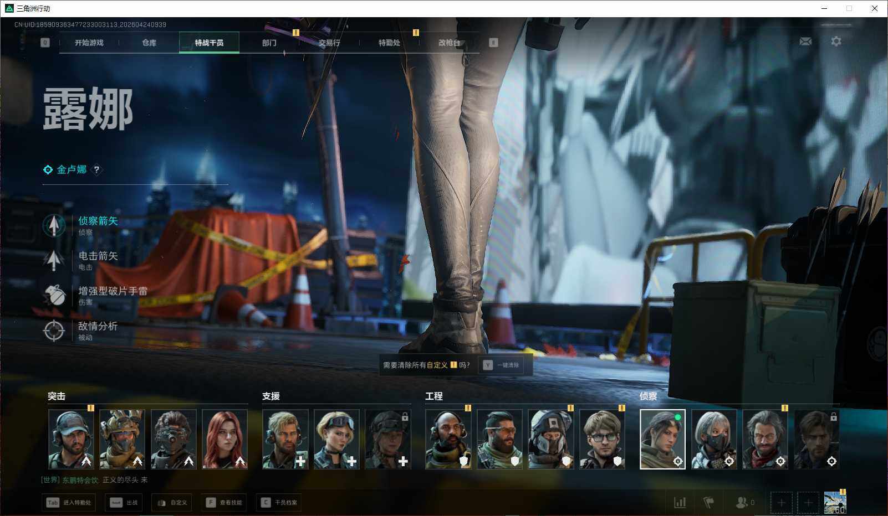Open the player avatar thumbnail showing 60
888x516 pixels.
[835, 503]
